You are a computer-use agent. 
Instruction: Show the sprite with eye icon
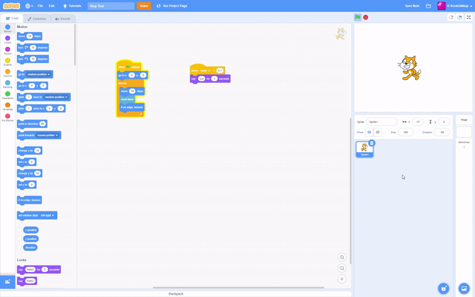point(369,132)
